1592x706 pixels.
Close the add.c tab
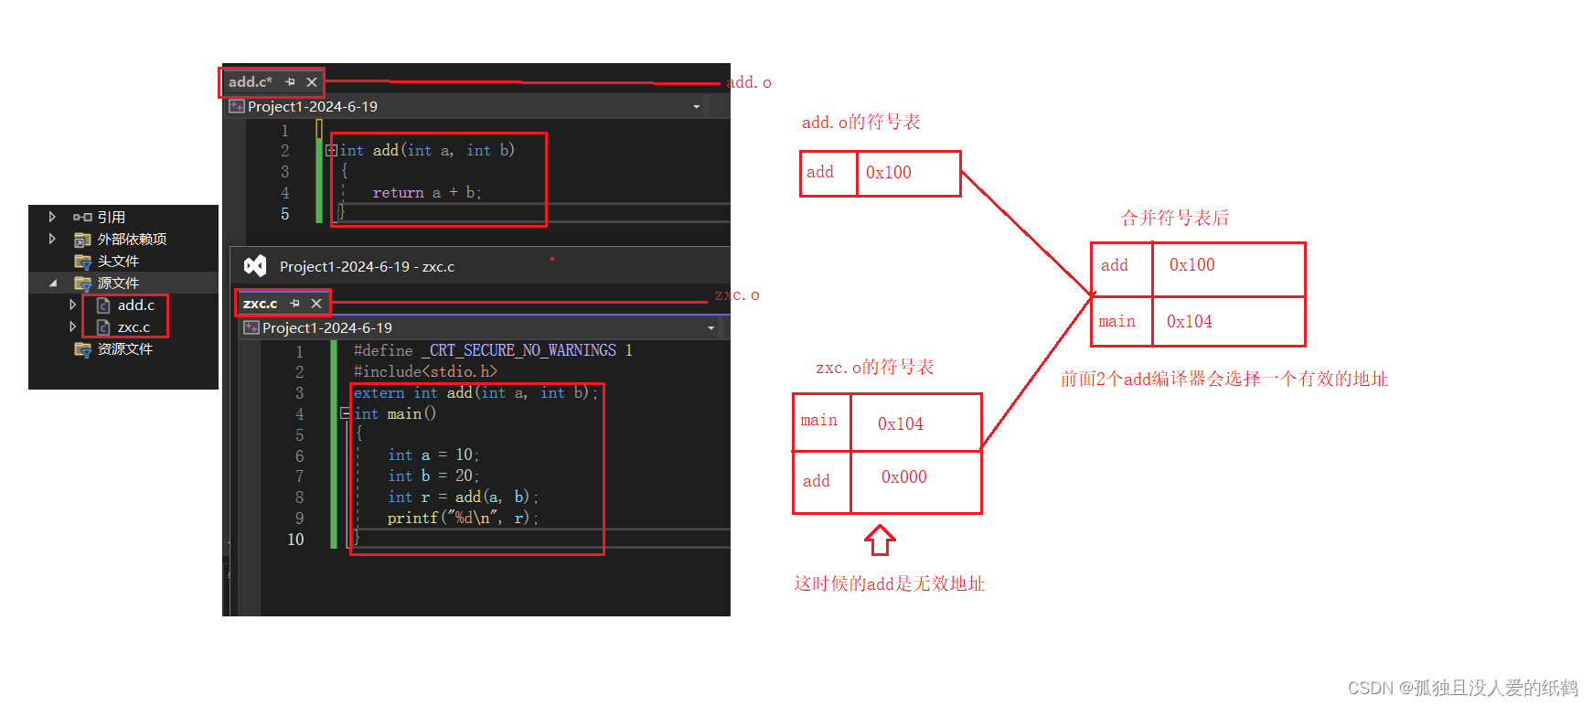click(312, 81)
